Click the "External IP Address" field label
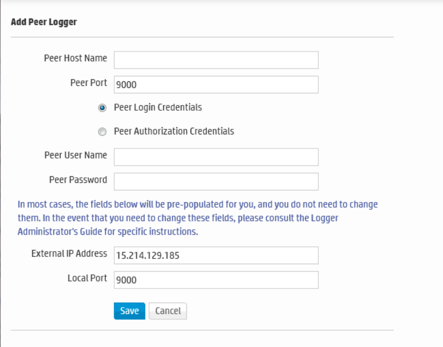This screenshot has width=443, height=347. pos(69,254)
